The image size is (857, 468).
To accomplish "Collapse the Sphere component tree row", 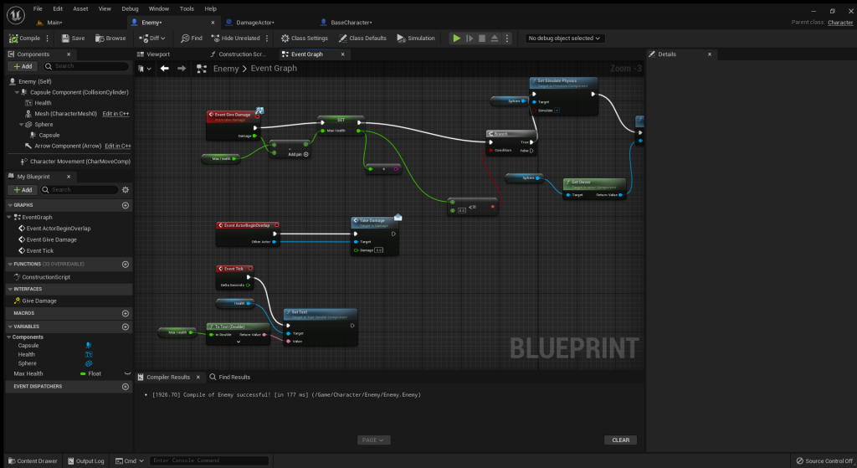I will [21, 125].
